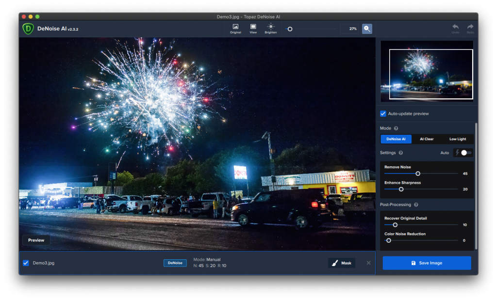Select the Demo3.jpg file name
Screen dimensions: 497x300
[43, 263]
